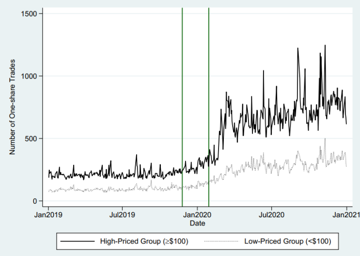This screenshot has width=360, height=256.
Task: Click the Jul2019 x-axis label
Action: tap(123, 215)
